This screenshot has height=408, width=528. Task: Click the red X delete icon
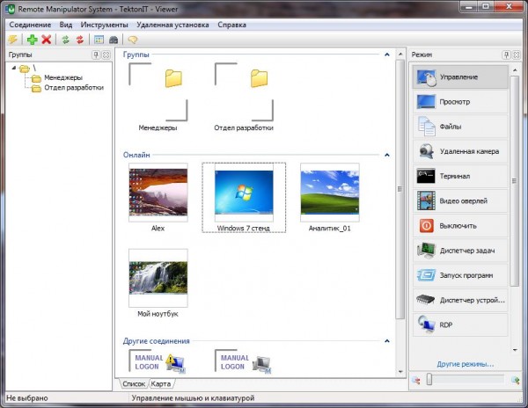46,40
